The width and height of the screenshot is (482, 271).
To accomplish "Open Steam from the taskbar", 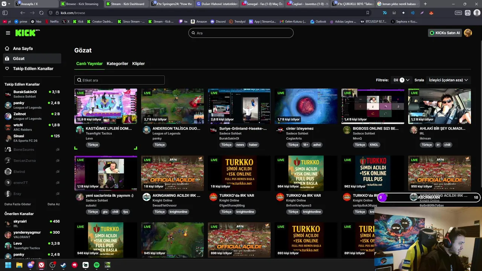I will pos(63,265).
